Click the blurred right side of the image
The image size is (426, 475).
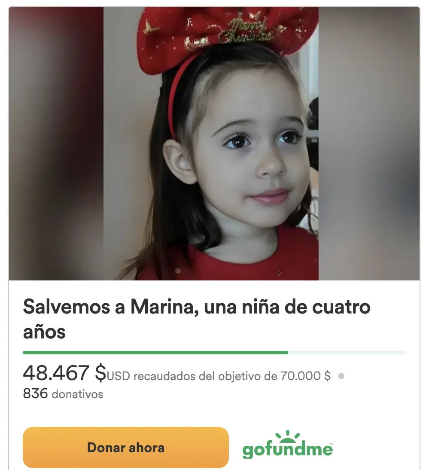click(369, 143)
